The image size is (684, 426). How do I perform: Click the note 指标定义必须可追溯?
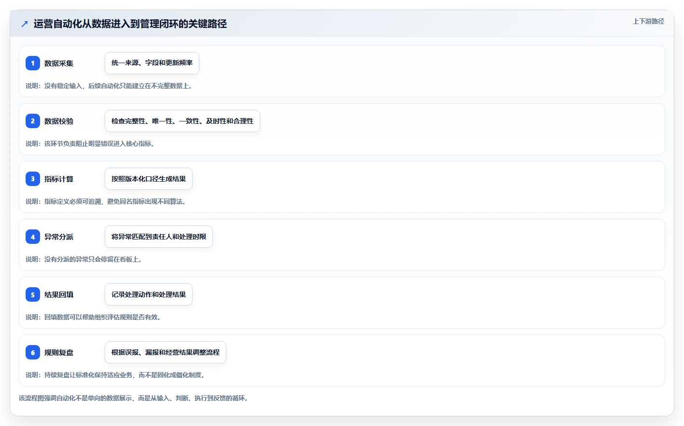pyautogui.click(x=107, y=201)
